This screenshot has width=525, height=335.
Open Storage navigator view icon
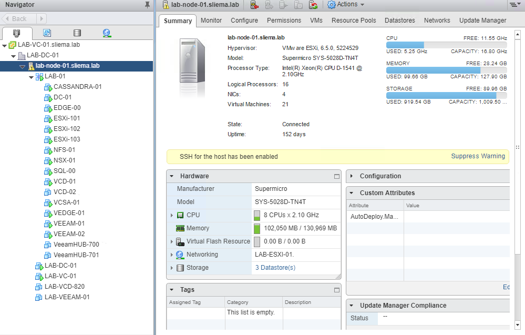77,33
